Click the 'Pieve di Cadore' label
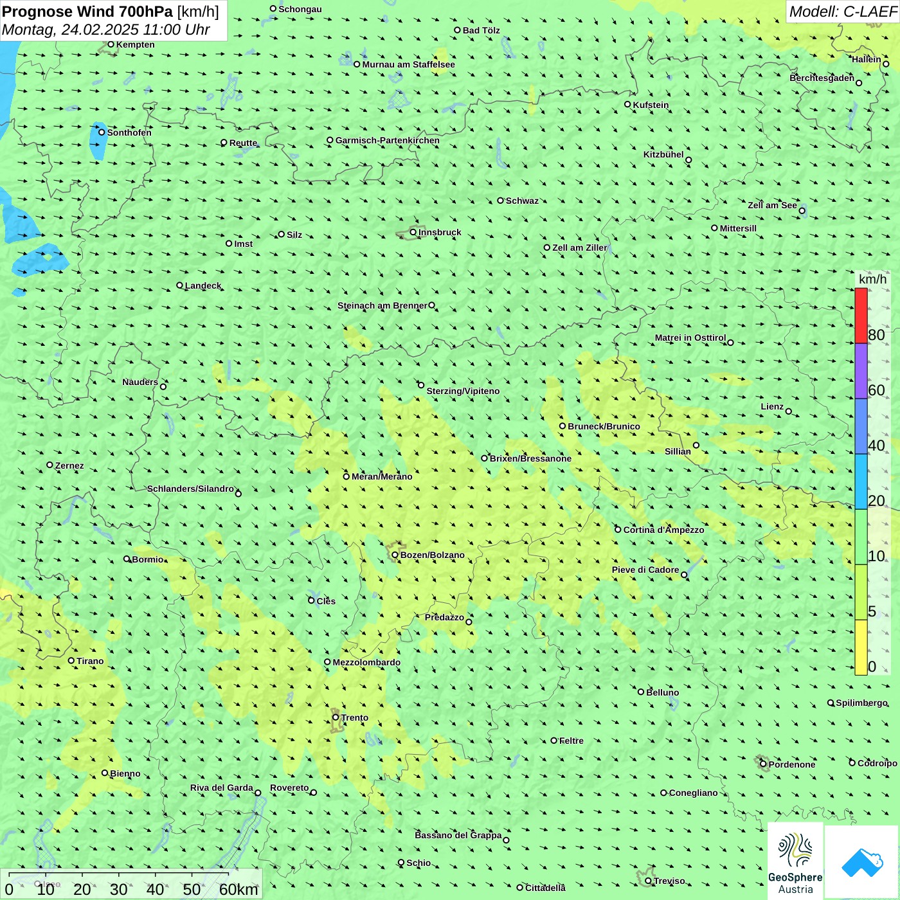The image size is (900, 900). click(645, 570)
